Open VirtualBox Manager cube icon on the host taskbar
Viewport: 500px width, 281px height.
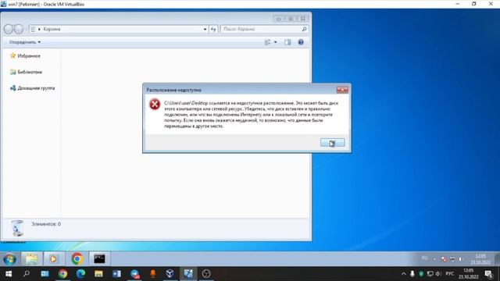pyautogui.click(x=170, y=274)
